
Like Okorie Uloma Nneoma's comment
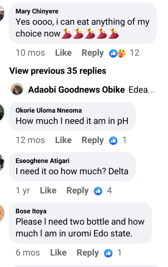pos(63,140)
